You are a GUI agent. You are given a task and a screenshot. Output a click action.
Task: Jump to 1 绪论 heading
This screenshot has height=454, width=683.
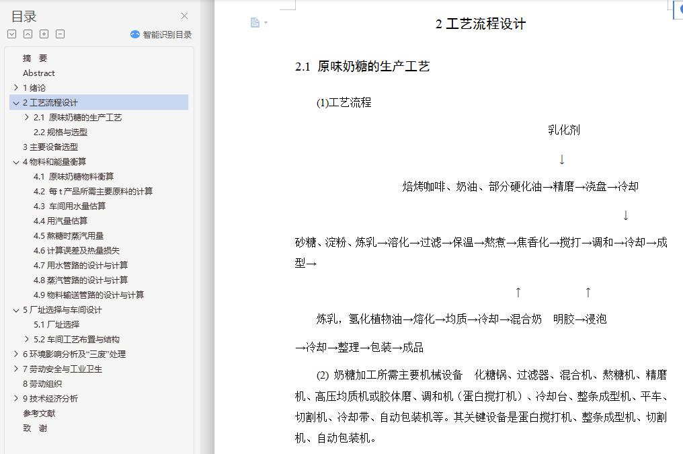coord(34,88)
